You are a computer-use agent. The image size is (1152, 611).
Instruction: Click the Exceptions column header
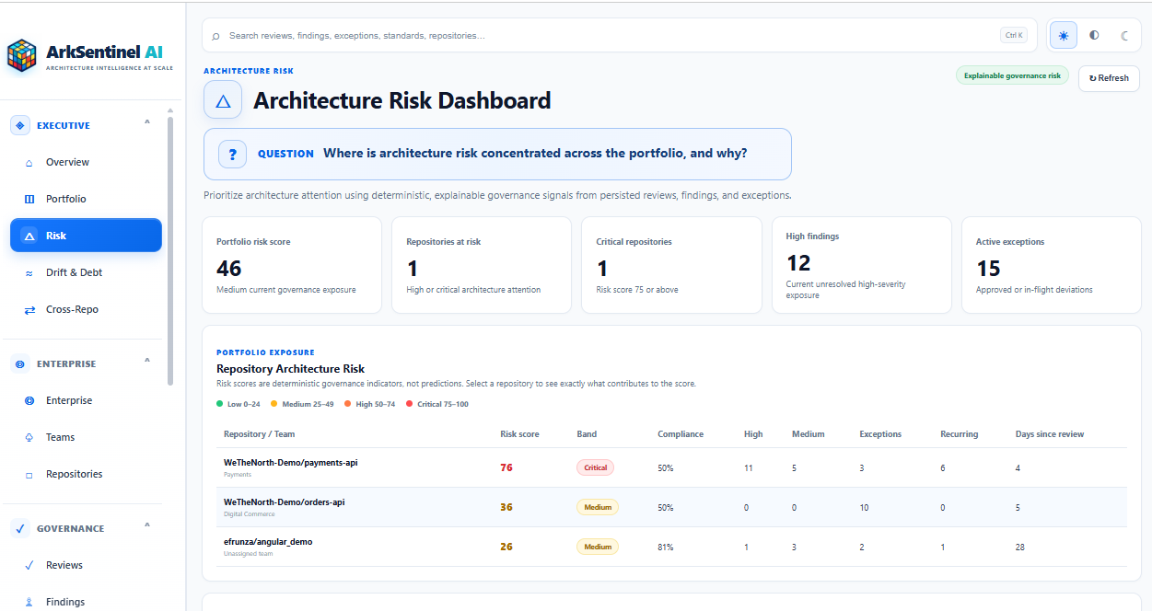pyautogui.click(x=880, y=433)
